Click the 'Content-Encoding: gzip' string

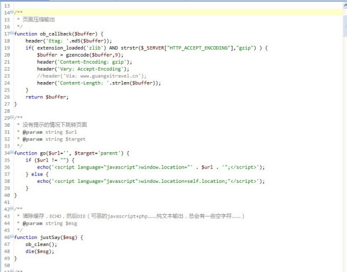point(92,62)
